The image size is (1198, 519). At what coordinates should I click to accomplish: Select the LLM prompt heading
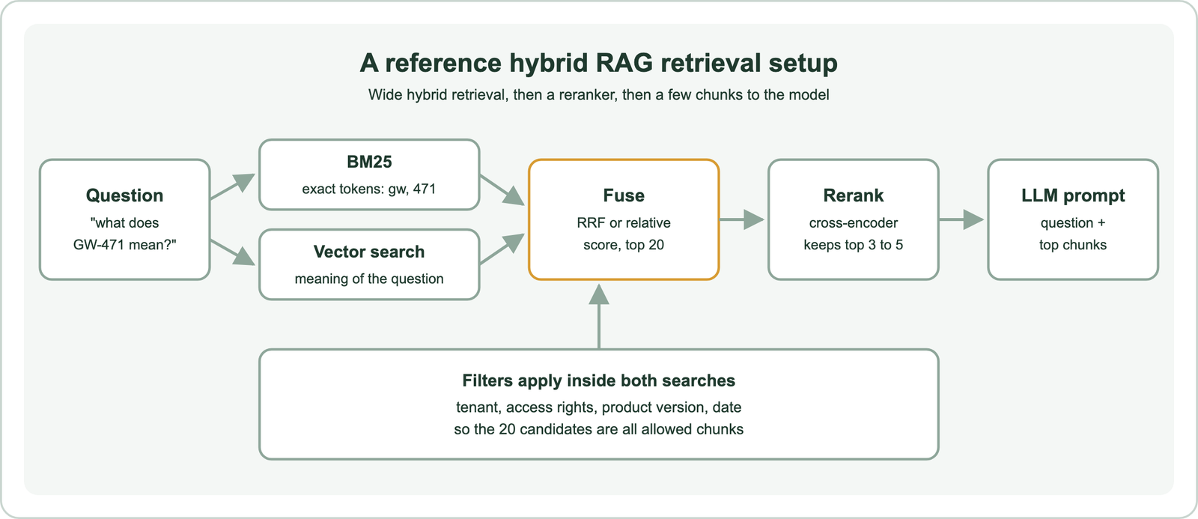click(x=1073, y=195)
